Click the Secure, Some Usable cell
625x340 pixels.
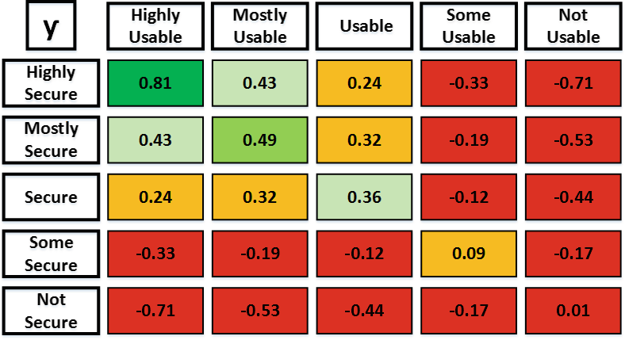pyautogui.click(x=469, y=197)
